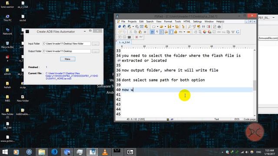Click the 7-Zip taskbar icon
The width and height of the screenshot is (278, 156).
tap(130, 152)
